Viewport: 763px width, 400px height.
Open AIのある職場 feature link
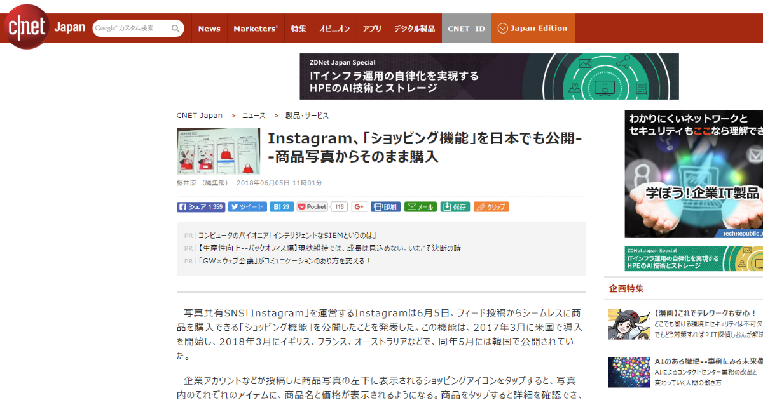(x=708, y=361)
